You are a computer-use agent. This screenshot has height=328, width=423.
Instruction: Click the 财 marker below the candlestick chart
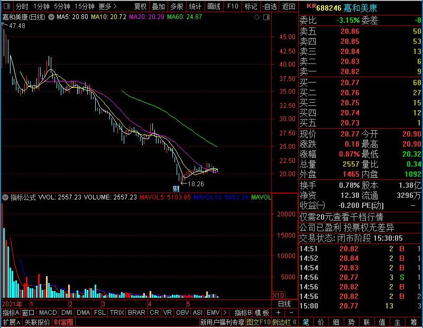(x=176, y=188)
